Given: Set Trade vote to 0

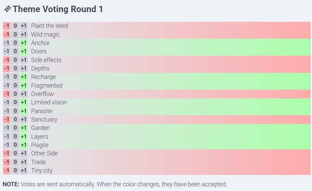Looking at the screenshot, I should pos(15,162).
